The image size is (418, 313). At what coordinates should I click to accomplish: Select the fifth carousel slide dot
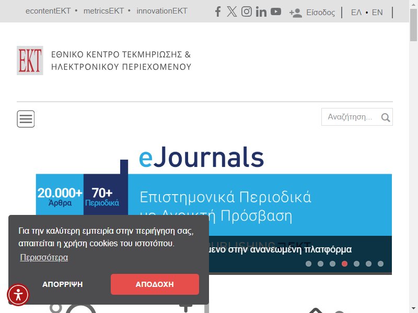[356, 263]
